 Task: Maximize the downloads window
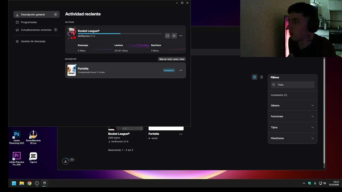point(182,3)
